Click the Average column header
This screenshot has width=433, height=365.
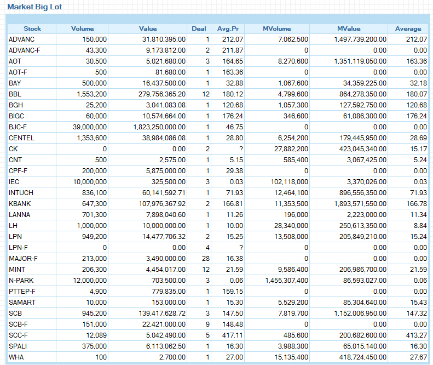[408, 28]
